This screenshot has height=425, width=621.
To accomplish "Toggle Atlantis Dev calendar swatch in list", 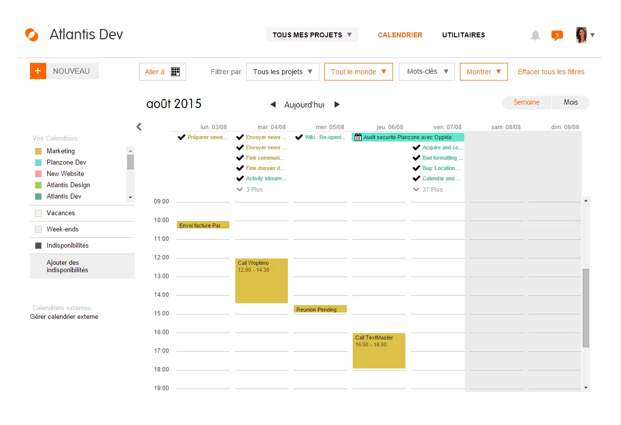I will coord(38,197).
